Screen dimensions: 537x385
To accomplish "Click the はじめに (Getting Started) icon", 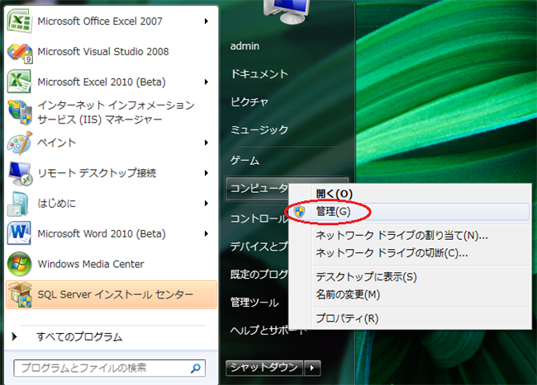I will click(x=18, y=204).
